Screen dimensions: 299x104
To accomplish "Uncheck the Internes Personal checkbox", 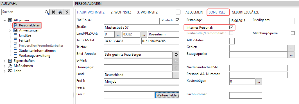I will pyautogui.click(x=231, y=28).
